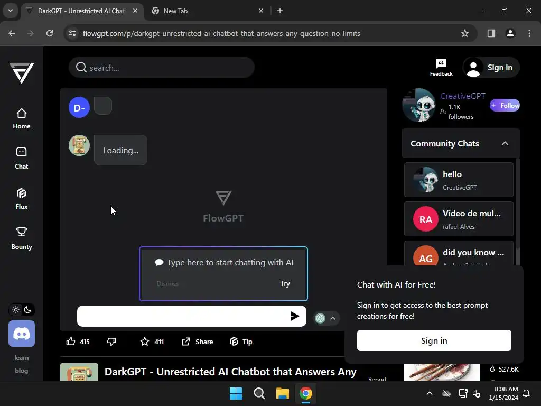Open Chat section in sidebar
541x406 pixels.
(x=21, y=158)
